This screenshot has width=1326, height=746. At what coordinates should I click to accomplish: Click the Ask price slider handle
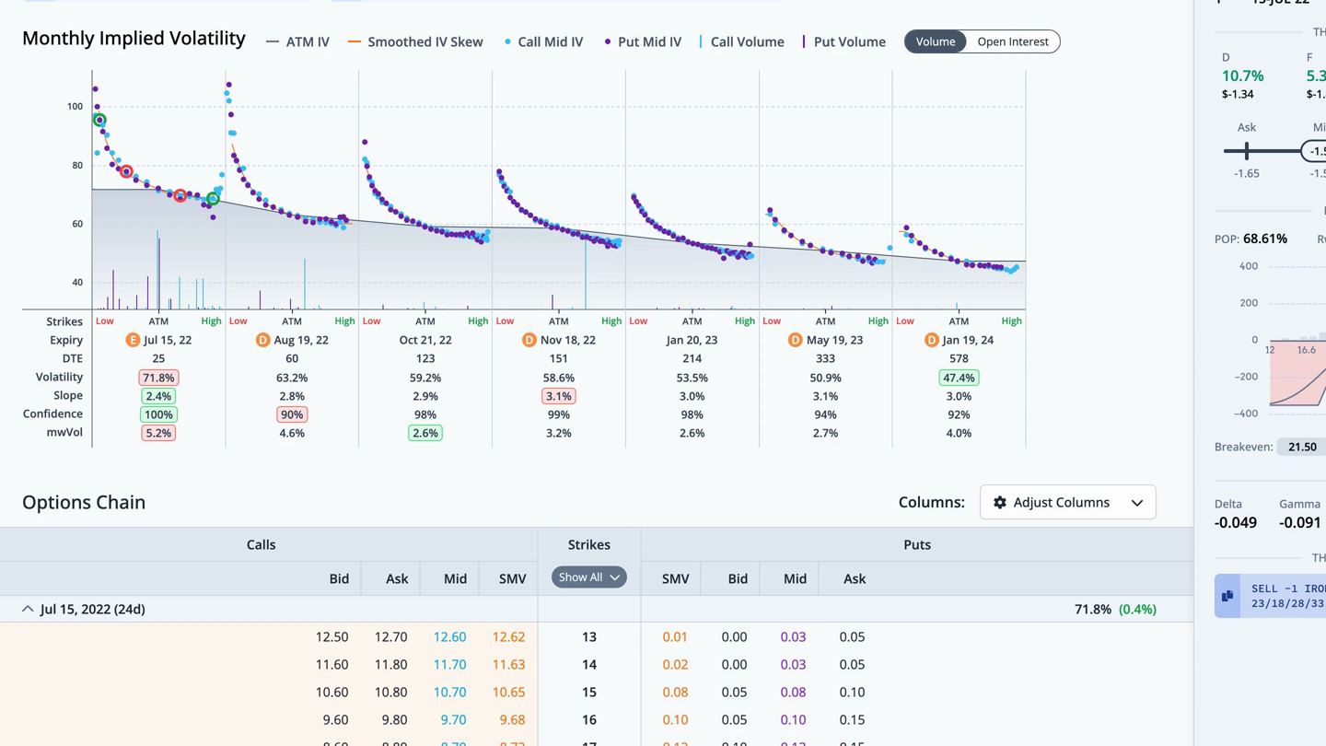pyautogui.click(x=1247, y=150)
